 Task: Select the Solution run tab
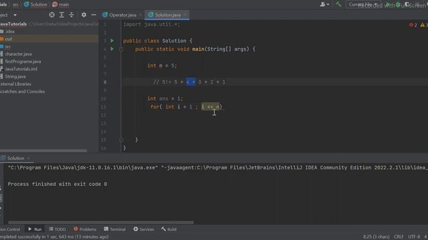[x=15, y=158]
